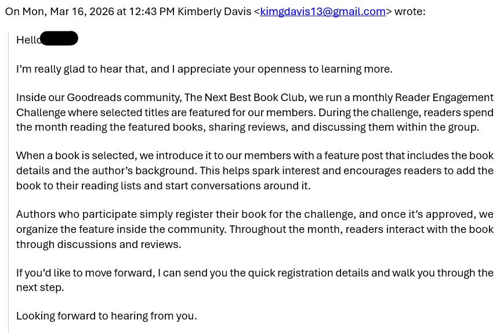Click the vertical quote bar beside message
The width and height of the screenshot is (500, 334).
(x=9, y=182)
